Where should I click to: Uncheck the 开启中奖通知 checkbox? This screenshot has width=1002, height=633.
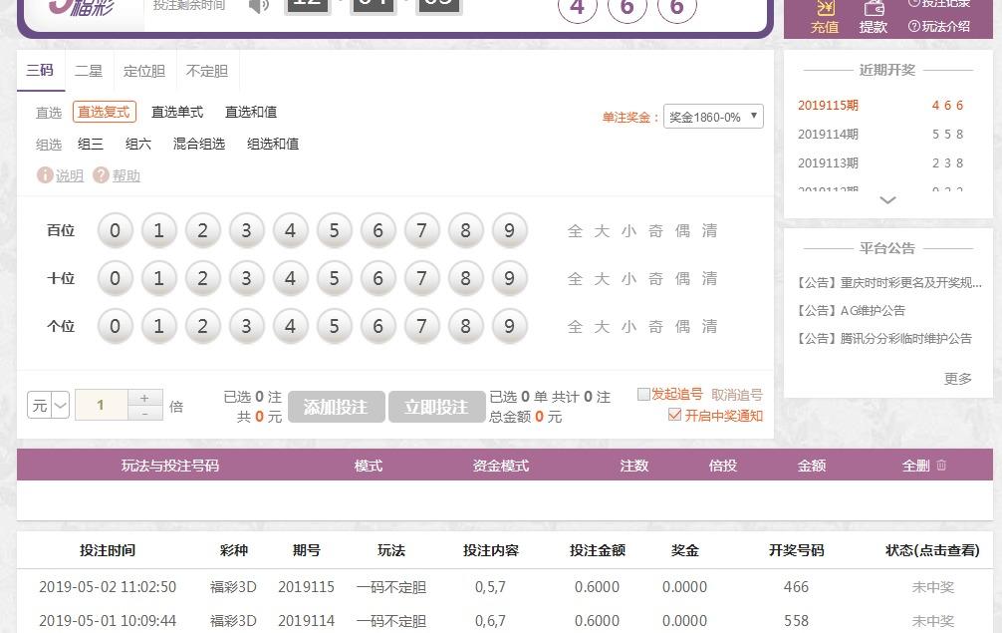tap(674, 415)
